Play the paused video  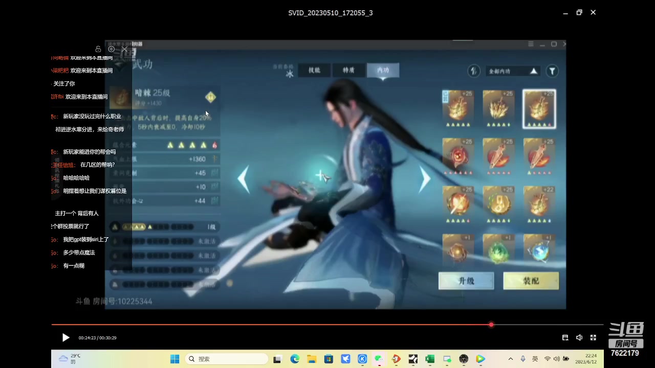(x=65, y=337)
